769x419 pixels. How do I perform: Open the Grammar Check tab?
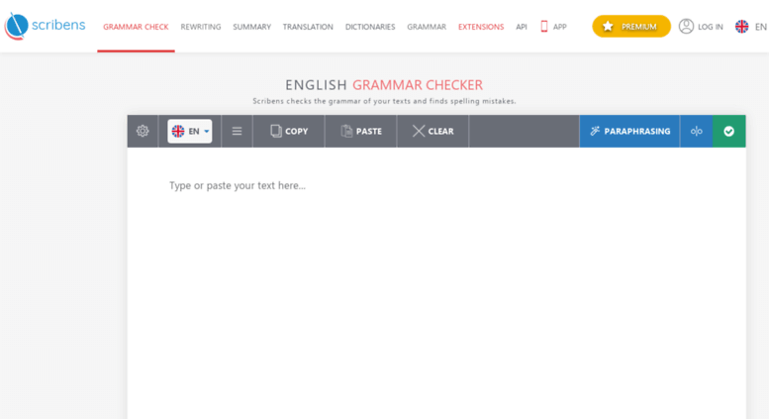(x=136, y=27)
